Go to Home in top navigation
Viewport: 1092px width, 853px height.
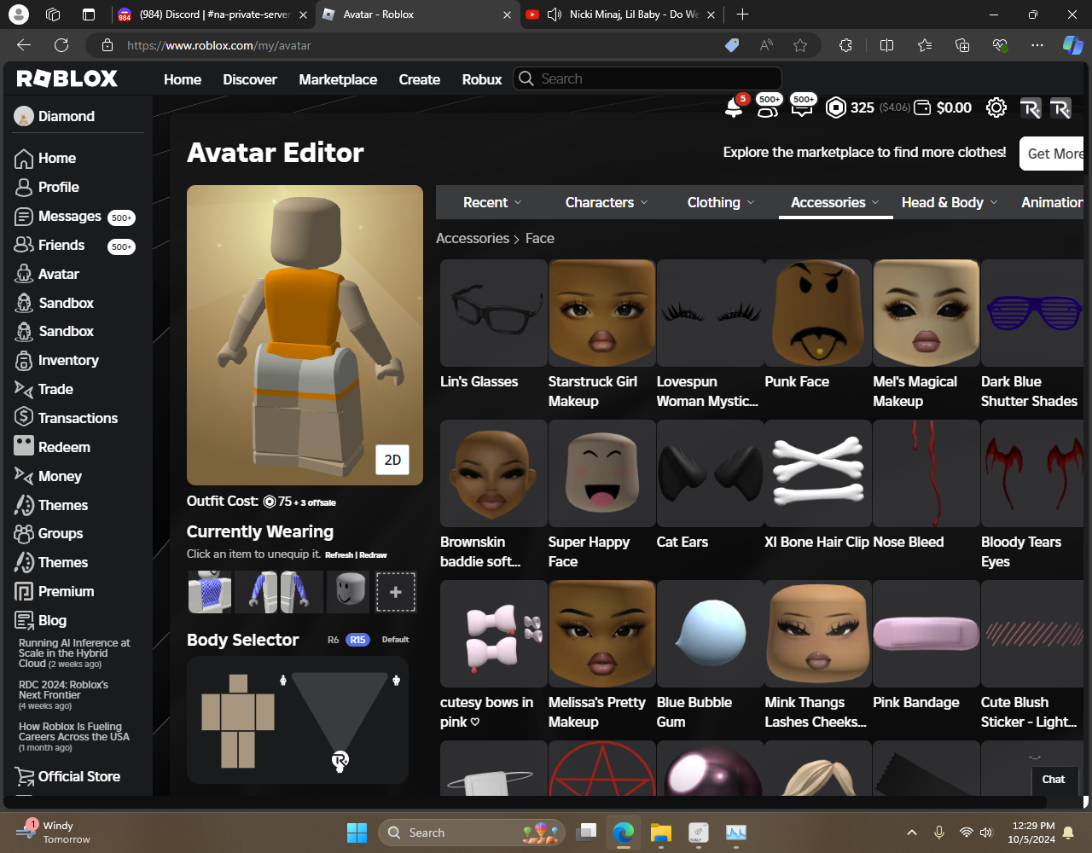(183, 79)
